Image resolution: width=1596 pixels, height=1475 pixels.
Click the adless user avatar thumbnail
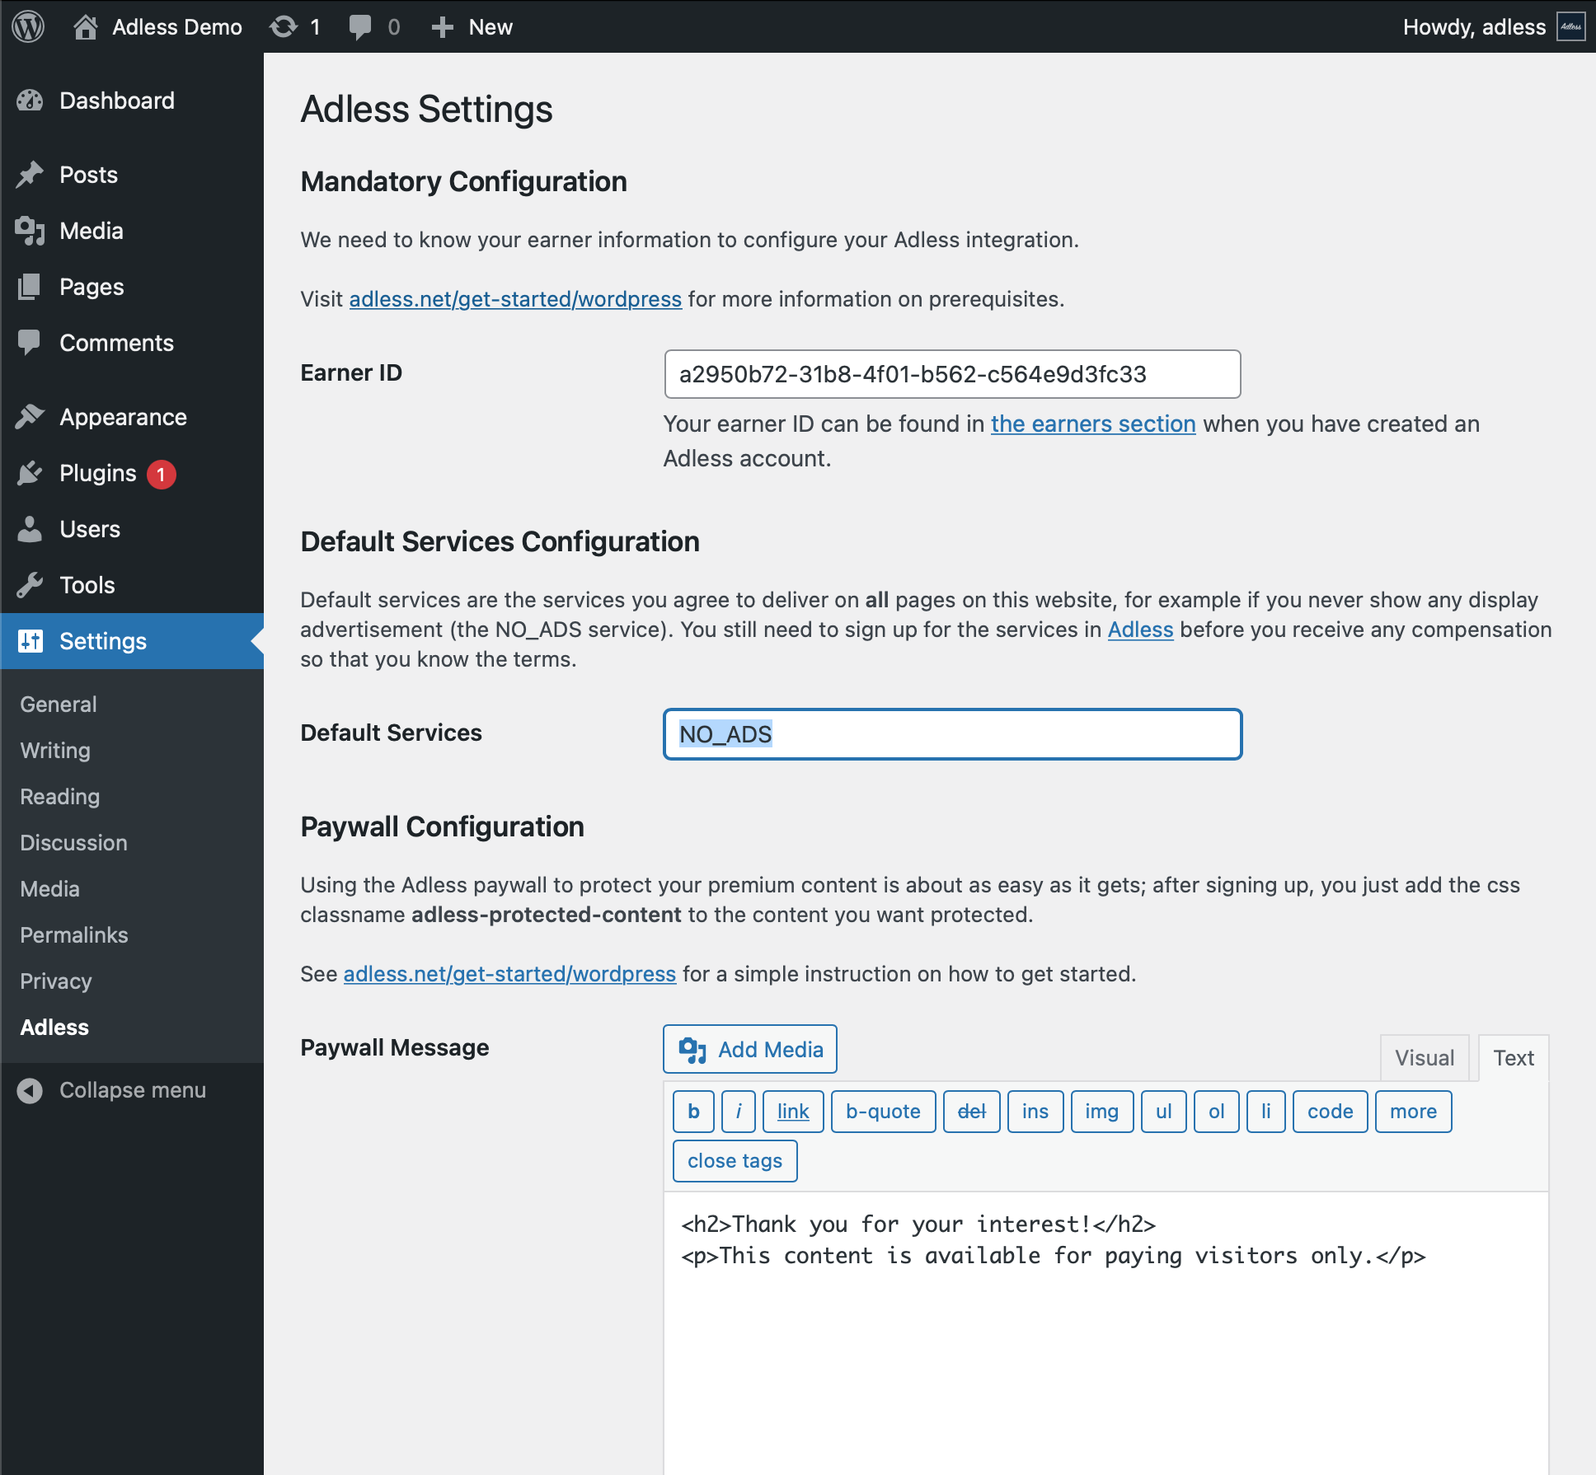(1570, 26)
